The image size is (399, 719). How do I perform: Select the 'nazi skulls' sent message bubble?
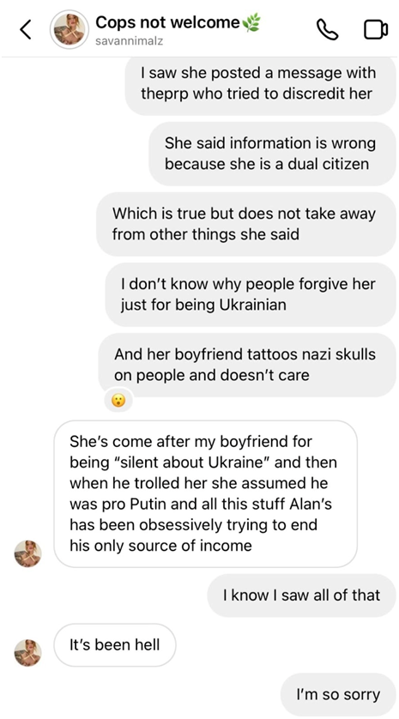[247, 365]
